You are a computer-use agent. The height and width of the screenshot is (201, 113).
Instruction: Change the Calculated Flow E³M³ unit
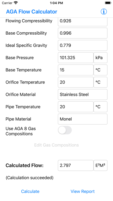[x=100, y=165]
